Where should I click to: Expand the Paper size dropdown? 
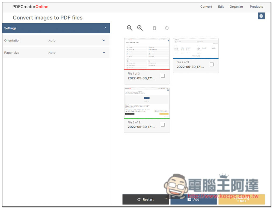pos(103,52)
